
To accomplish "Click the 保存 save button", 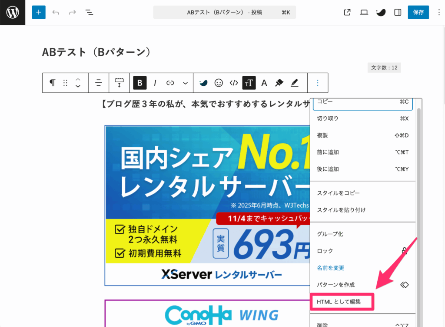I will 418,12.
